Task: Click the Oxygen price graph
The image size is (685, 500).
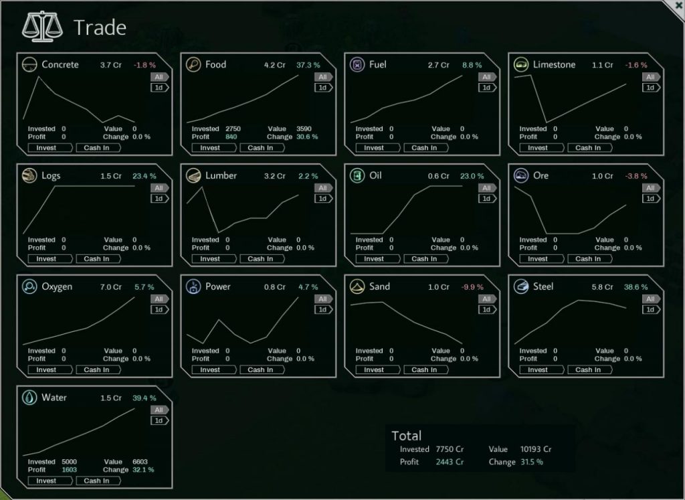Action: click(x=79, y=321)
